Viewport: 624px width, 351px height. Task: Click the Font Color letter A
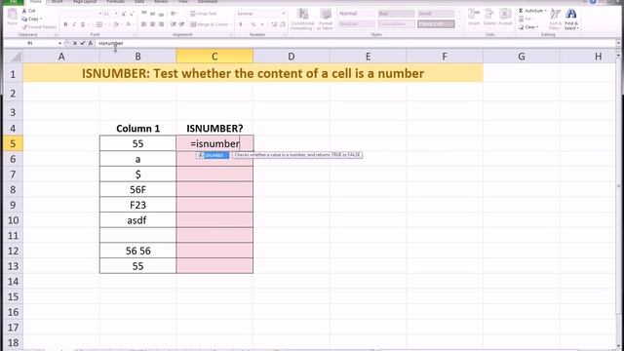pyautogui.click(x=128, y=24)
